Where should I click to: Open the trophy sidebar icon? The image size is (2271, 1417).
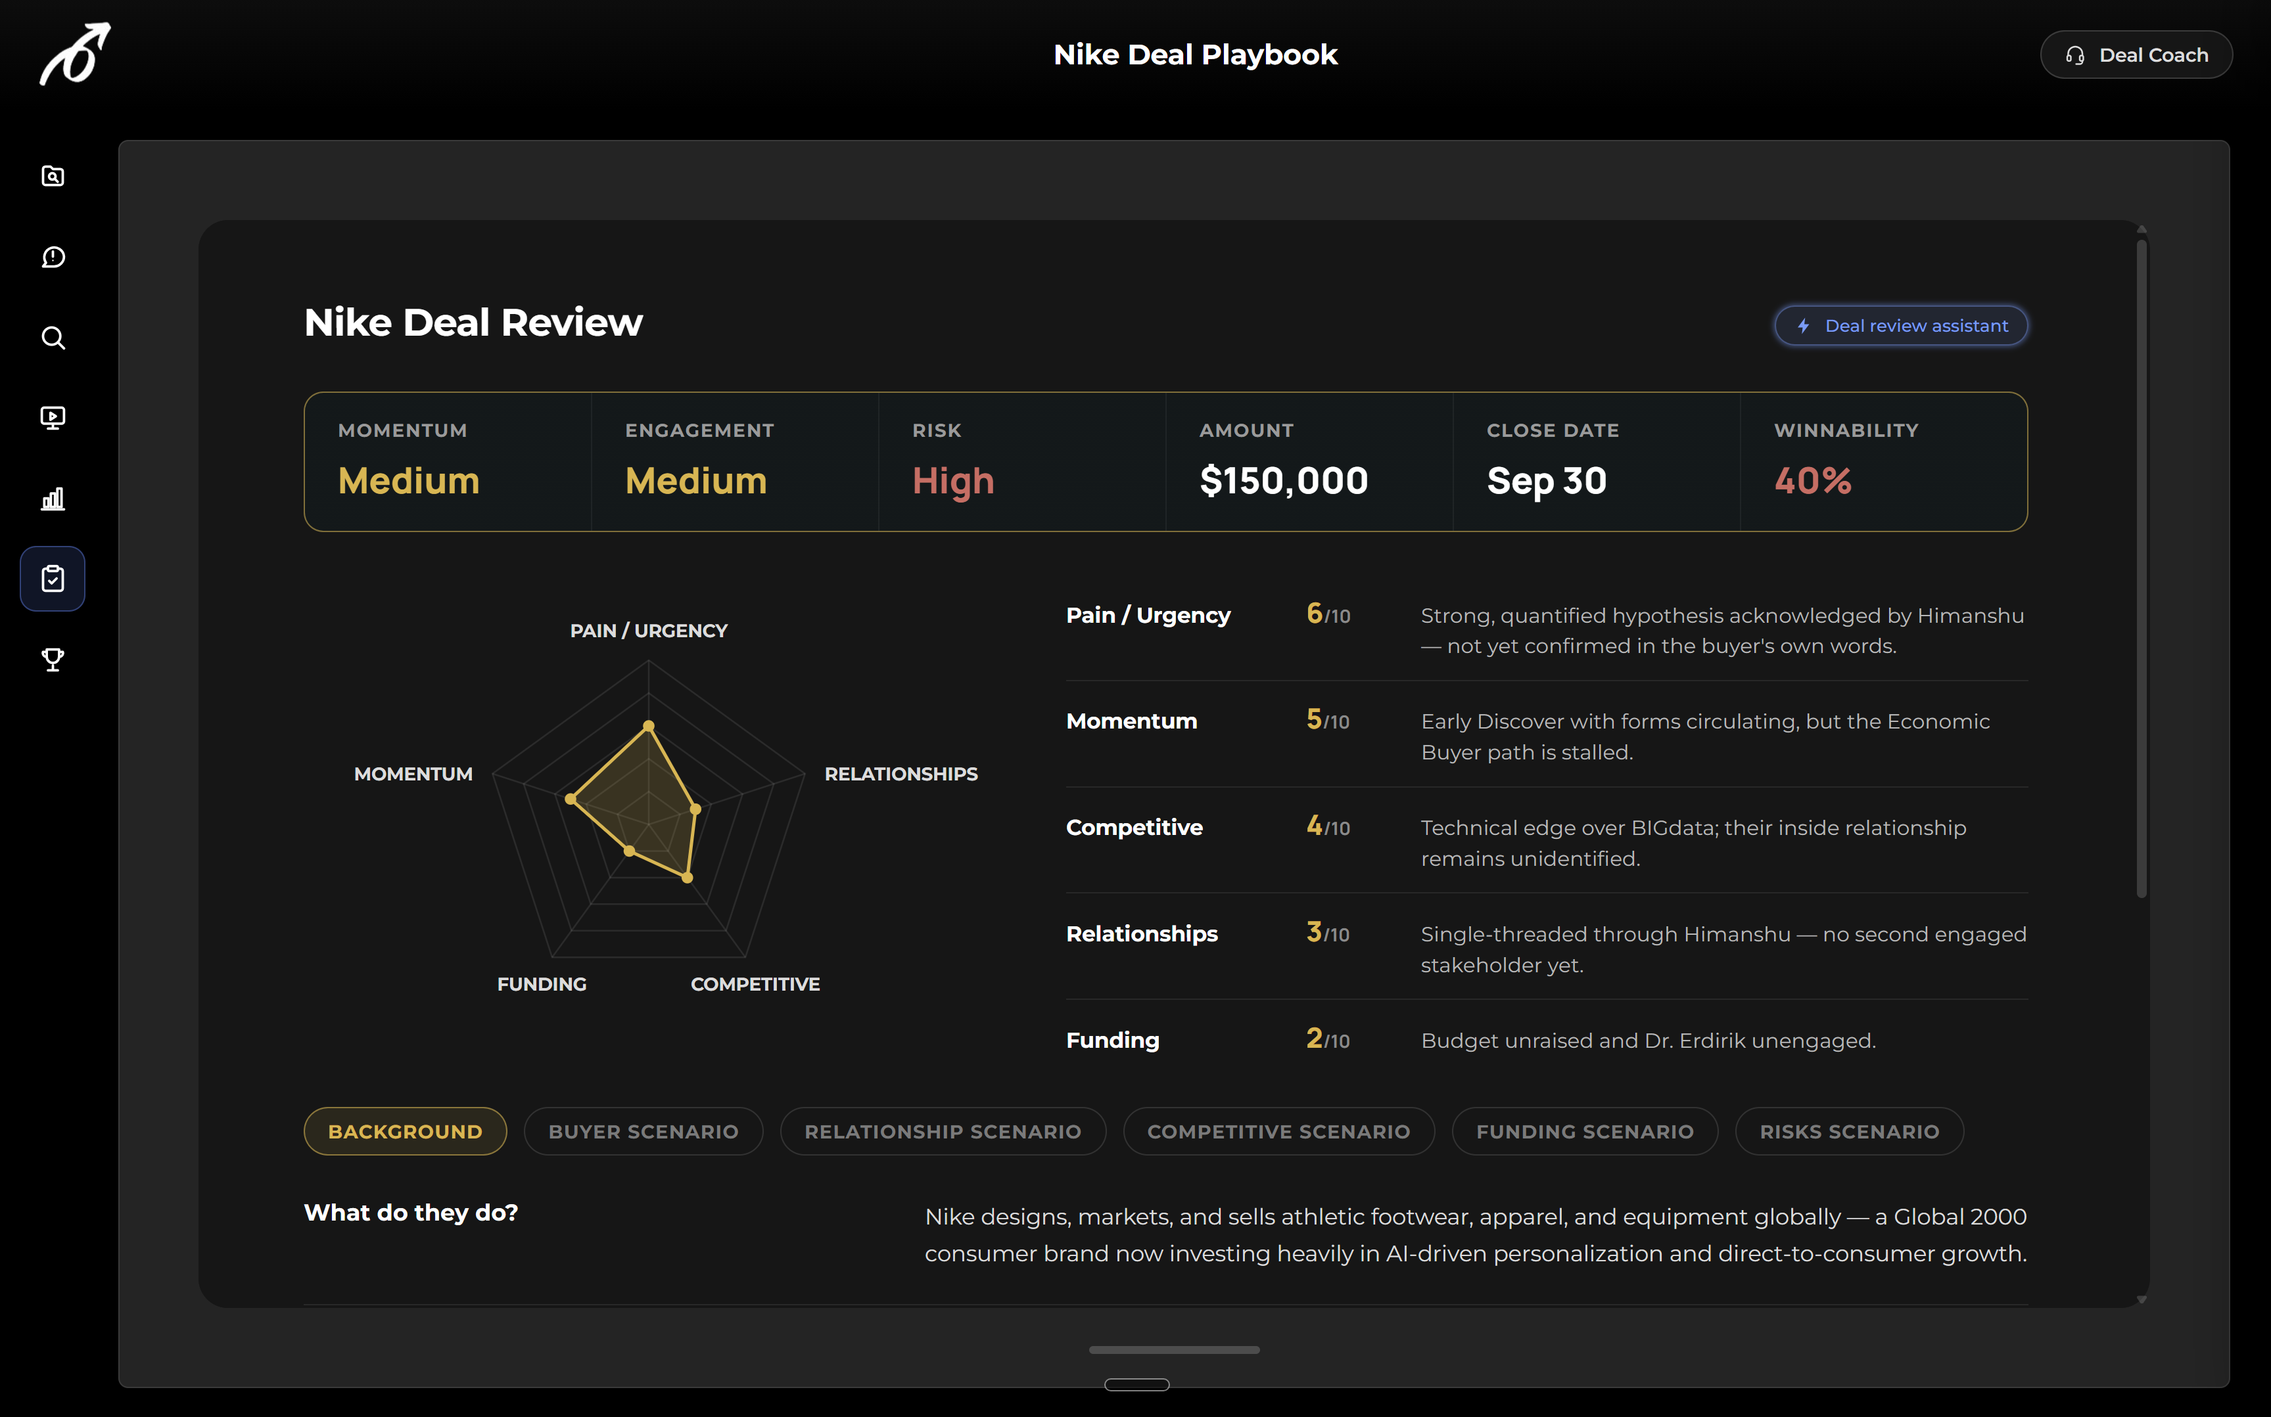(x=53, y=660)
